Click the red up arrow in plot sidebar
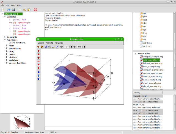Image resolution: width=176 pixels, height=134 pixels. tap(38, 51)
